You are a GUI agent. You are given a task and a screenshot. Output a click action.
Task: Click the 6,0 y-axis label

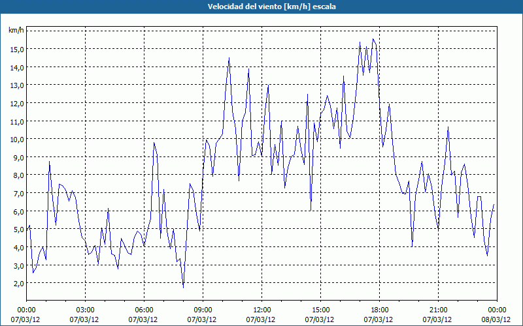coord(19,212)
